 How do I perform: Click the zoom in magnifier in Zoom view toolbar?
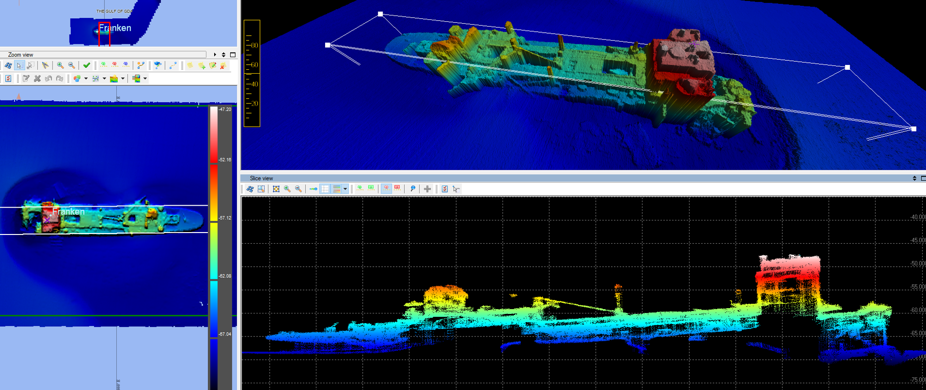point(60,65)
